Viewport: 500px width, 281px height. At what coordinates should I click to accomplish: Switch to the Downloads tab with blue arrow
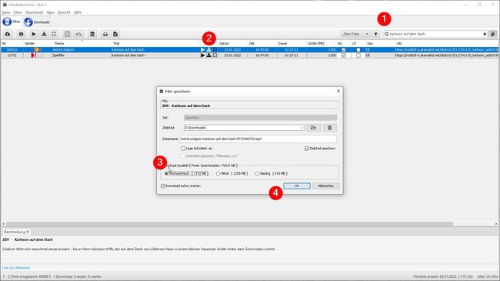pos(37,22)
